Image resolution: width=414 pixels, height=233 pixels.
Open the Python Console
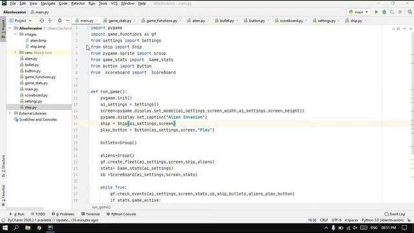121,214
